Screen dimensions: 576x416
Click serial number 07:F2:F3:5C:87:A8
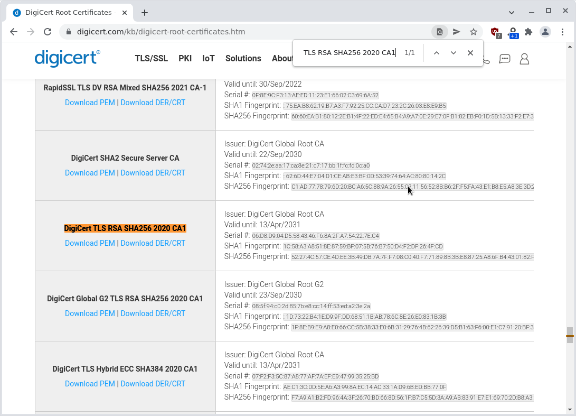315,376
